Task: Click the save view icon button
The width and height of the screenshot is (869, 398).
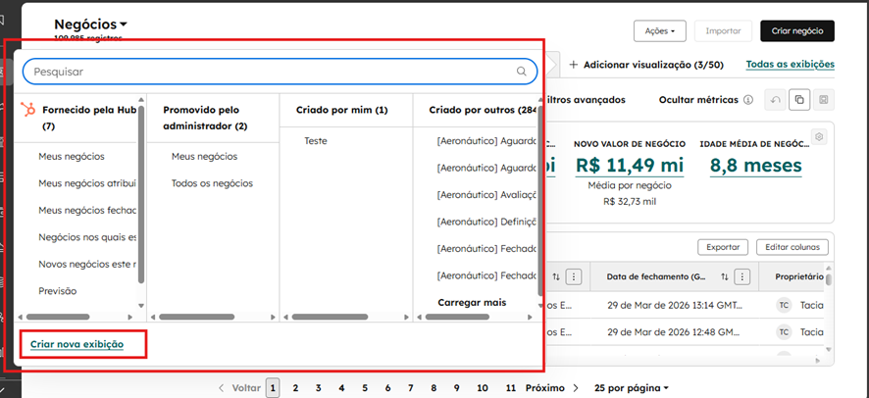Action: coord(824,100)
